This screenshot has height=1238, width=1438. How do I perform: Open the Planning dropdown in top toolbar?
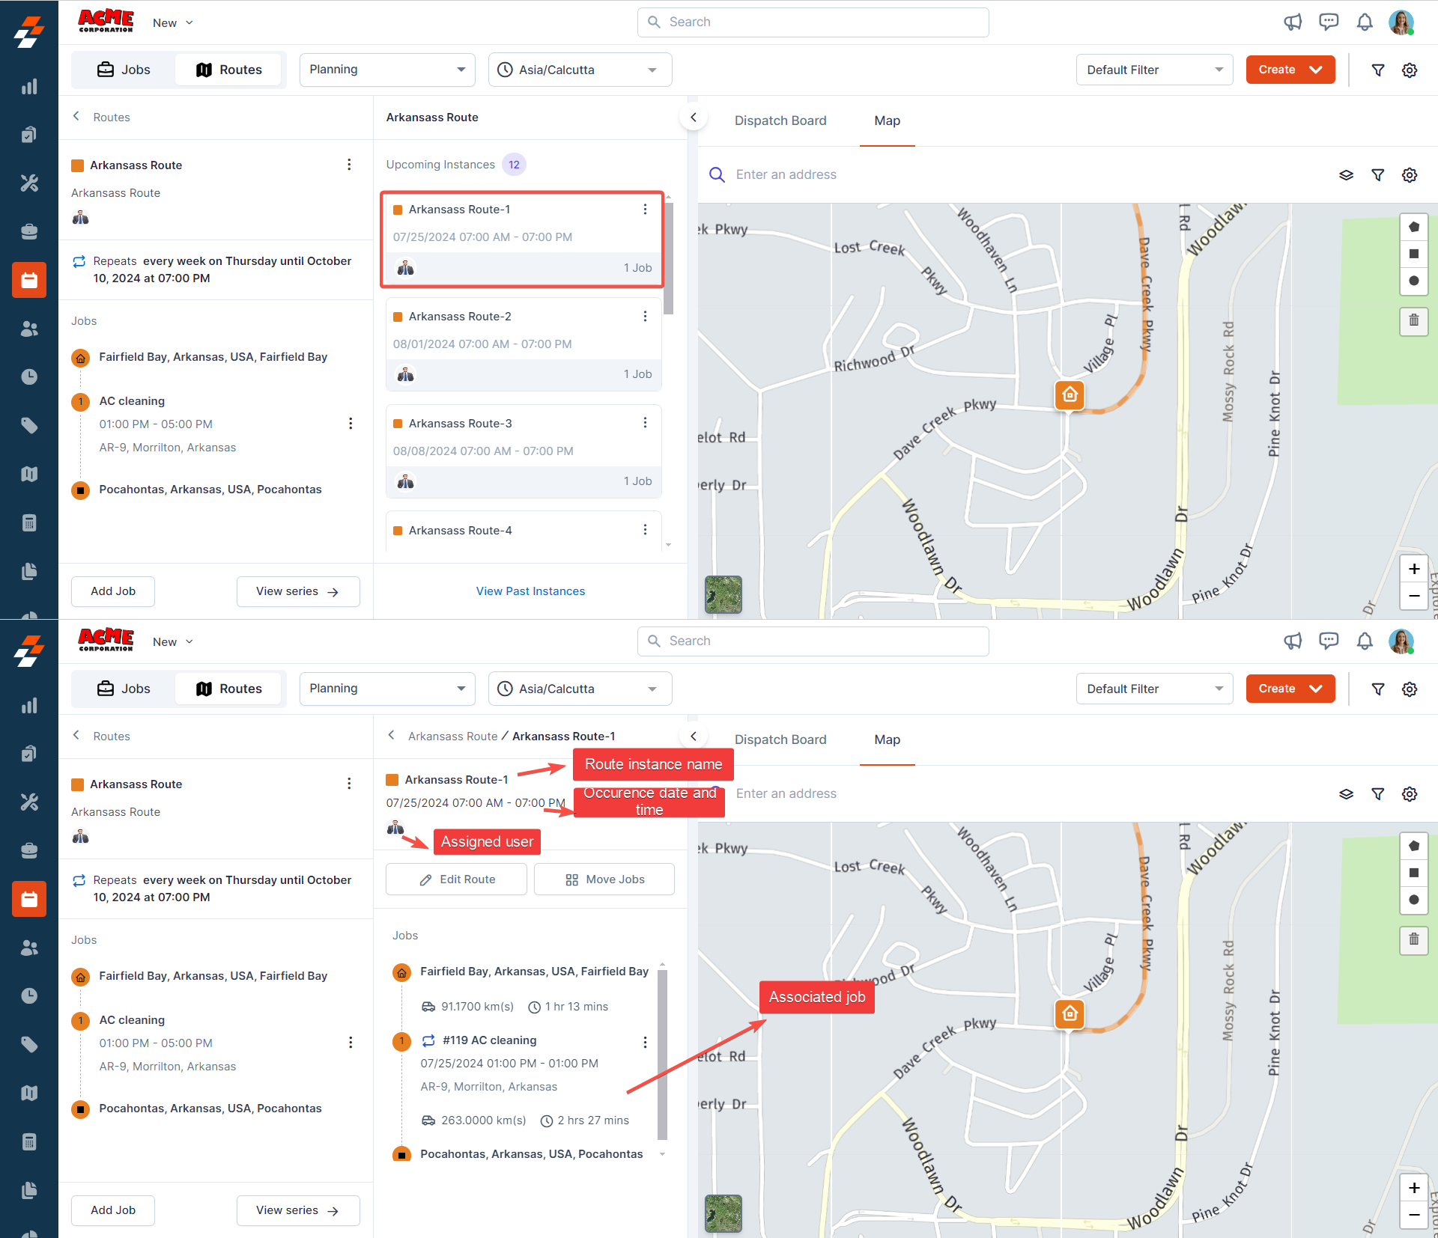(386, 70)
